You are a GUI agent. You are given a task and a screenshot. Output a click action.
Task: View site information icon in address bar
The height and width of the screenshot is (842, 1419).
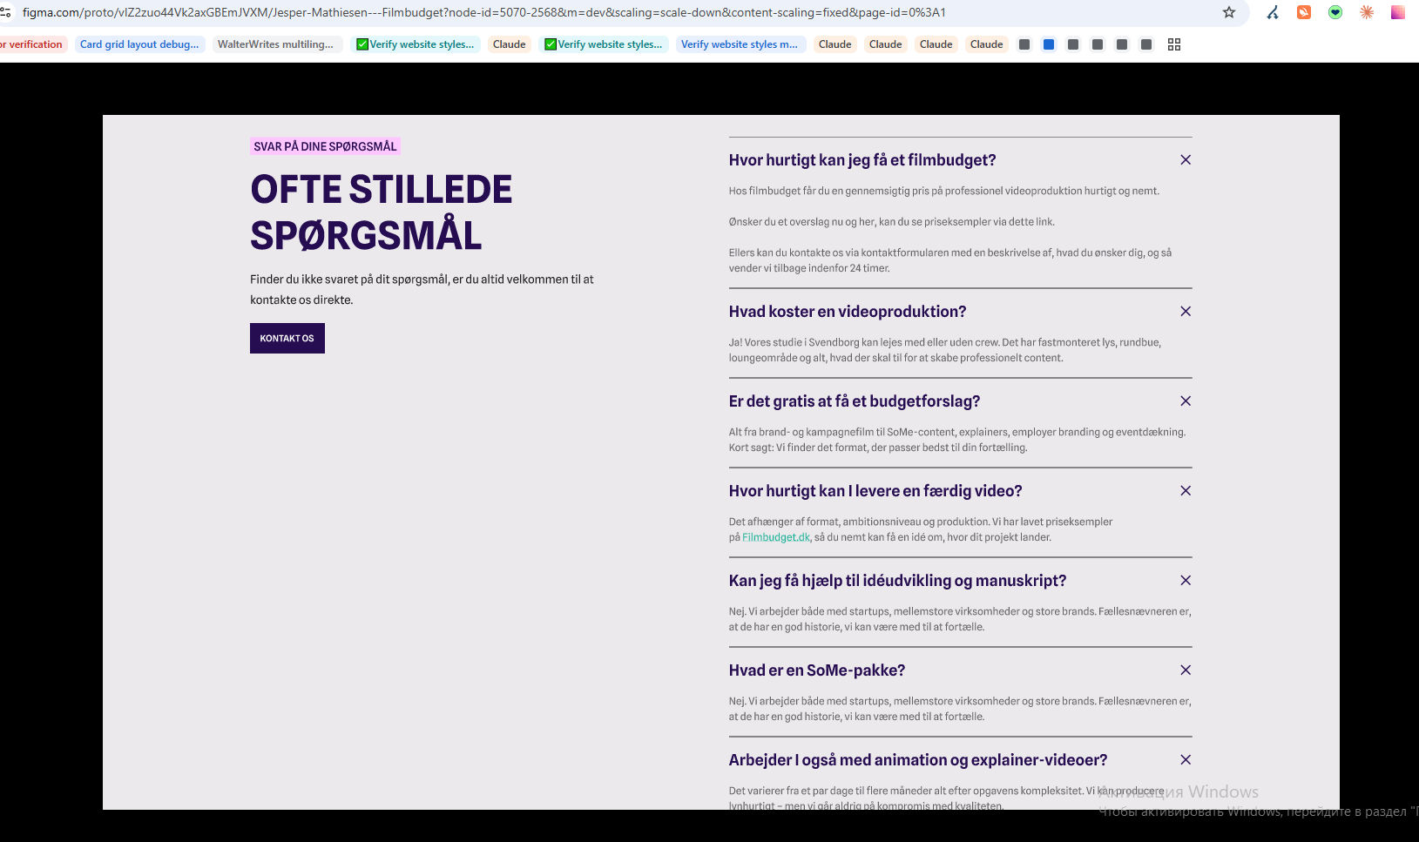(5, 12)
